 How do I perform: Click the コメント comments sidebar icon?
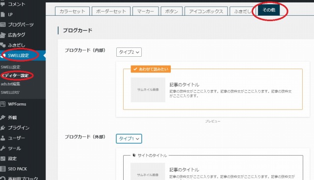point(2,4)
